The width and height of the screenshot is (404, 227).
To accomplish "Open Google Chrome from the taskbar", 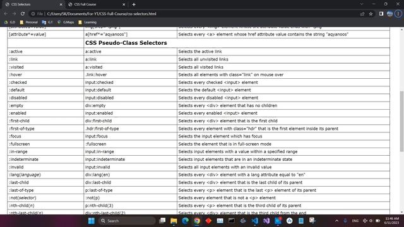I will [197, 221].
